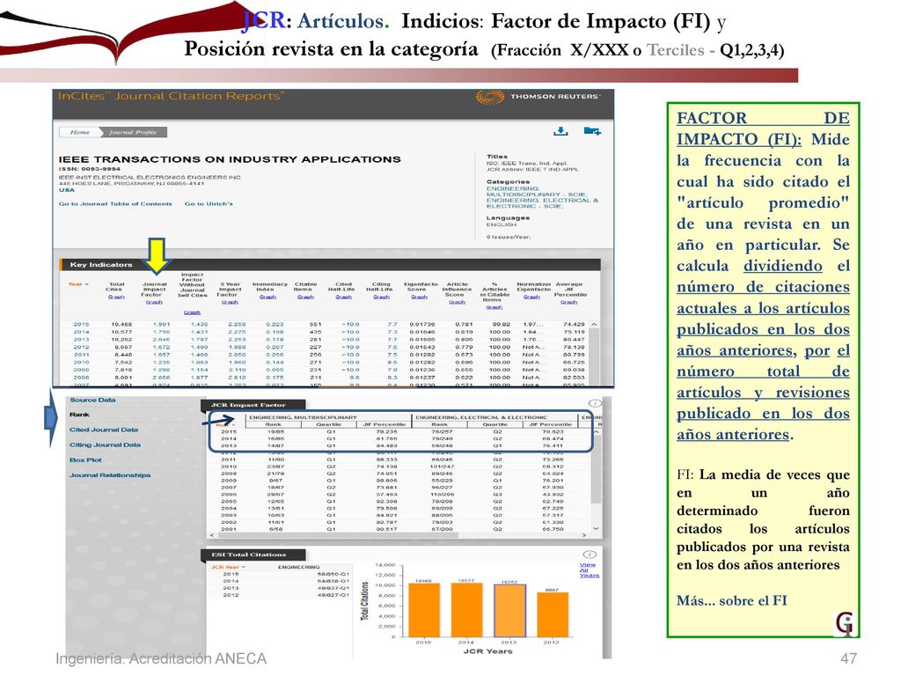The width and height of the screenshot is (901, 676).
Task: Open the Graph link under Article Influence Score
Action: pos(457,302)
